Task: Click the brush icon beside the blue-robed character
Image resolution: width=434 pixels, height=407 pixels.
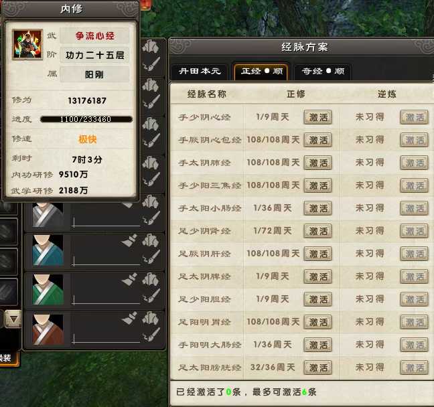Action: coord(151,257)
